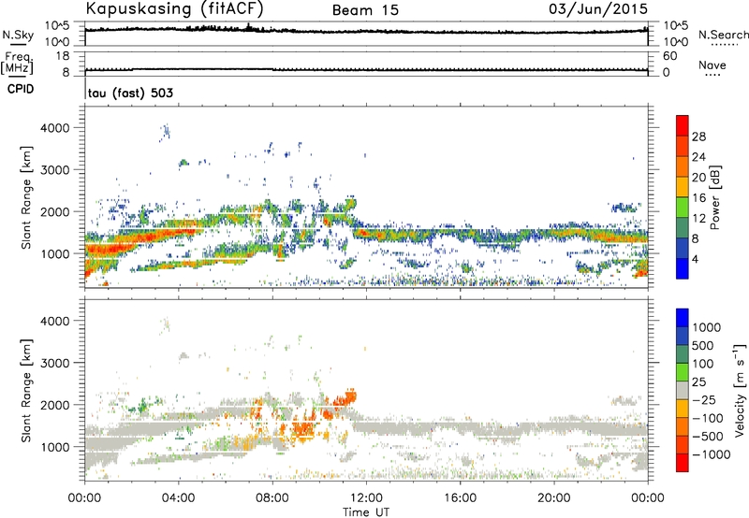Click the Nave legend label
749x518 pixels.
[x=712, y=65]
